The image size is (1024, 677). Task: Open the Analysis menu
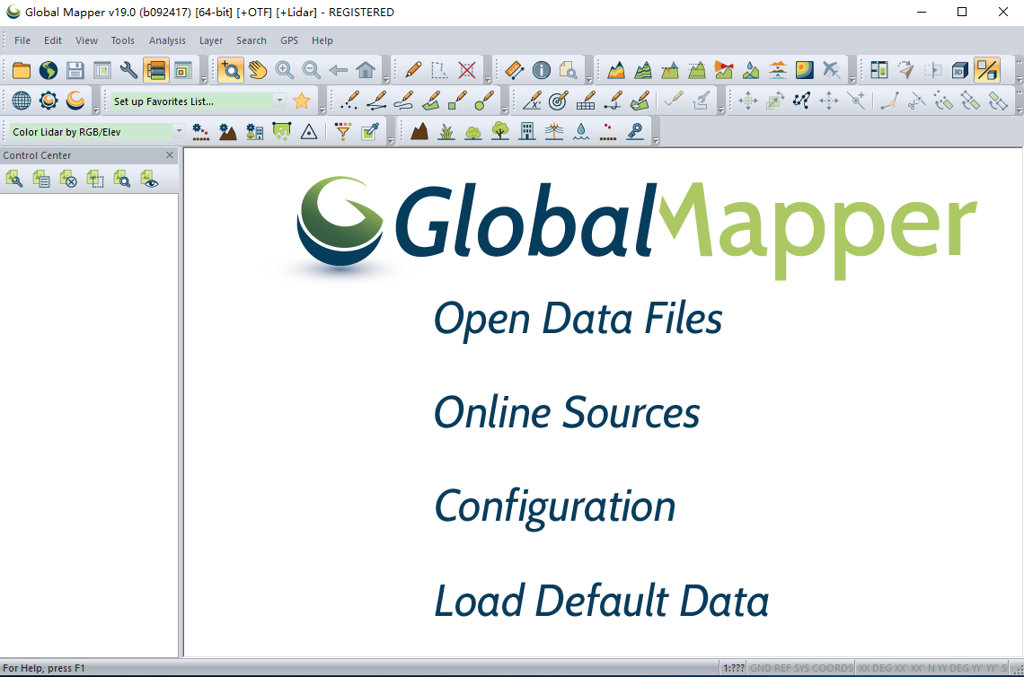tap(167, 40)
